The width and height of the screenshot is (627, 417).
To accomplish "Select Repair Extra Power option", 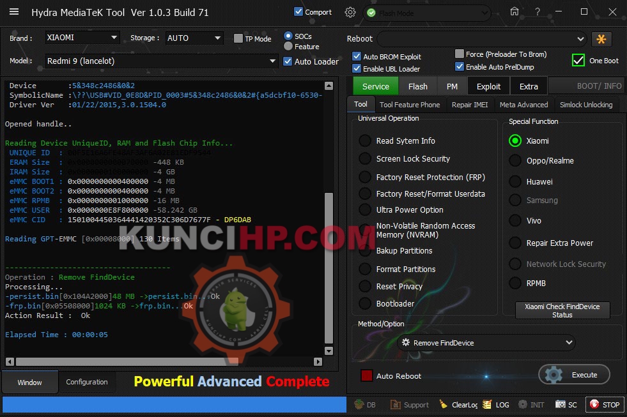I will click(x=515, y=243).
